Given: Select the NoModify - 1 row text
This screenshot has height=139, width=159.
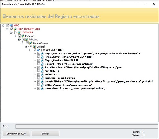Looking at the screenshot, I should [x=52, y=71].
